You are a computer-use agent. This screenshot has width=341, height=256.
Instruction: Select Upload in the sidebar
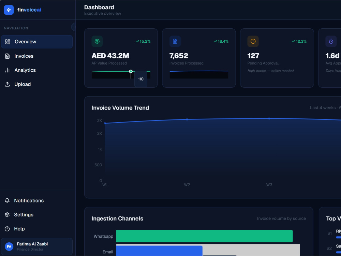click(37, 84)
